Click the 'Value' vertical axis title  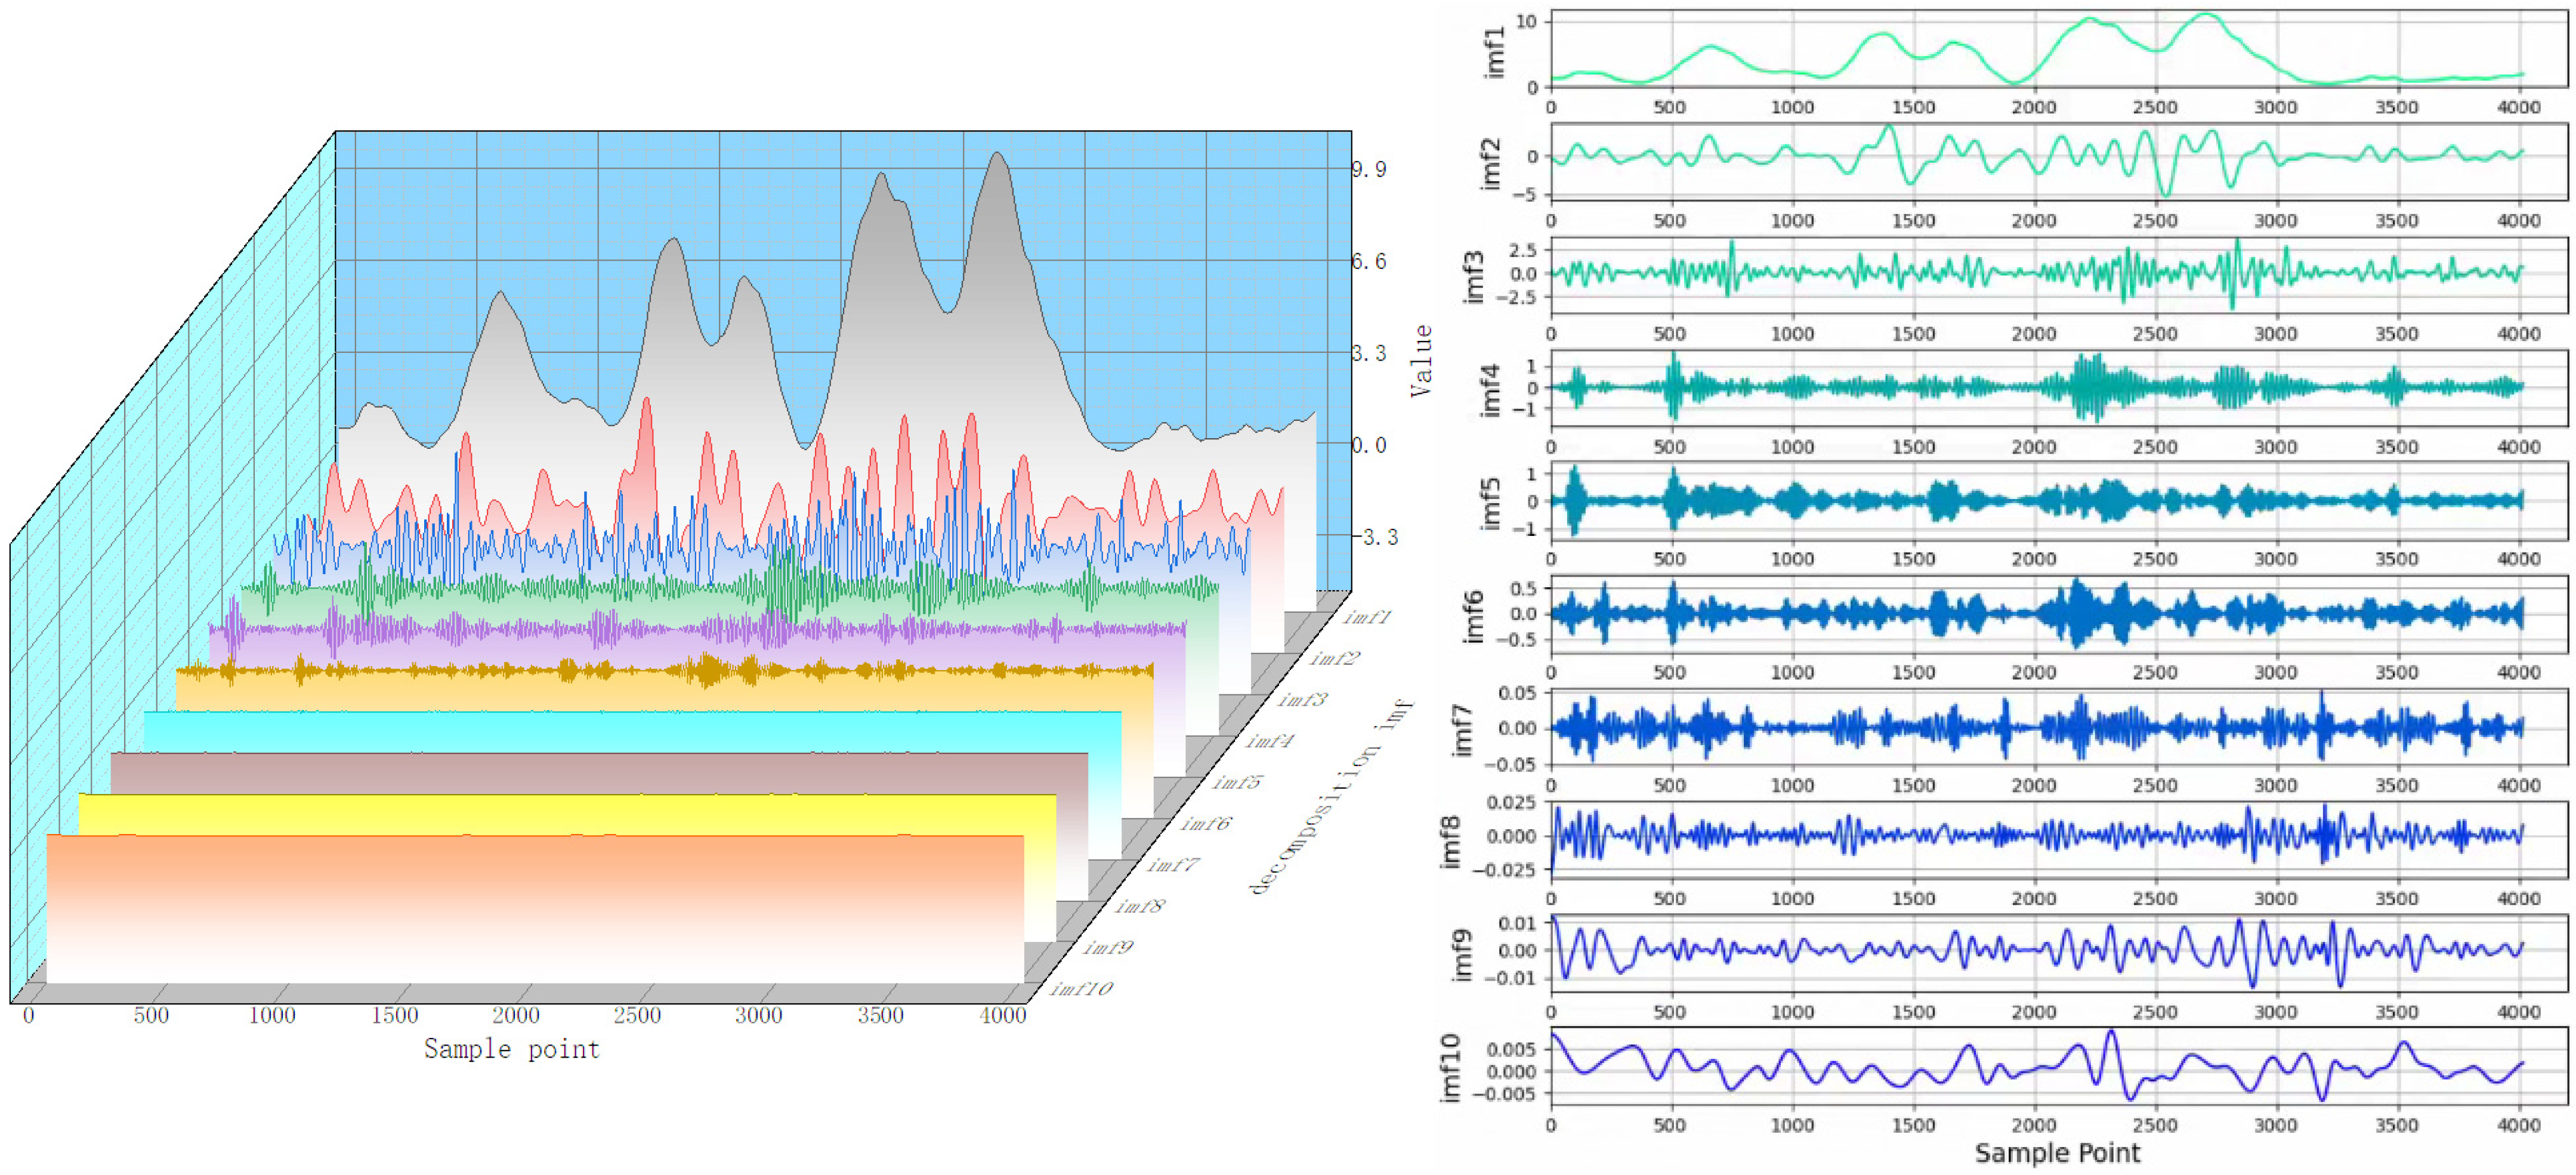[1421, 359]
